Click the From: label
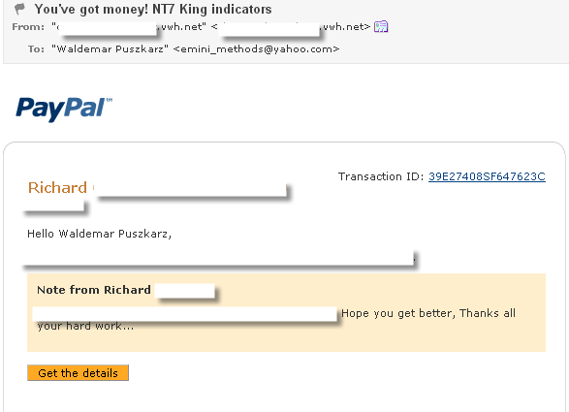The image size is (569, 412). (28, 27)
